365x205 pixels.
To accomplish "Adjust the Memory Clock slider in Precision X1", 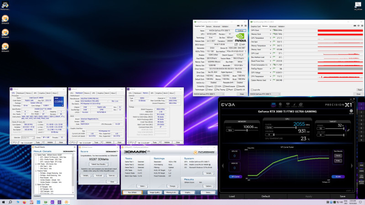I will (246, 130).
